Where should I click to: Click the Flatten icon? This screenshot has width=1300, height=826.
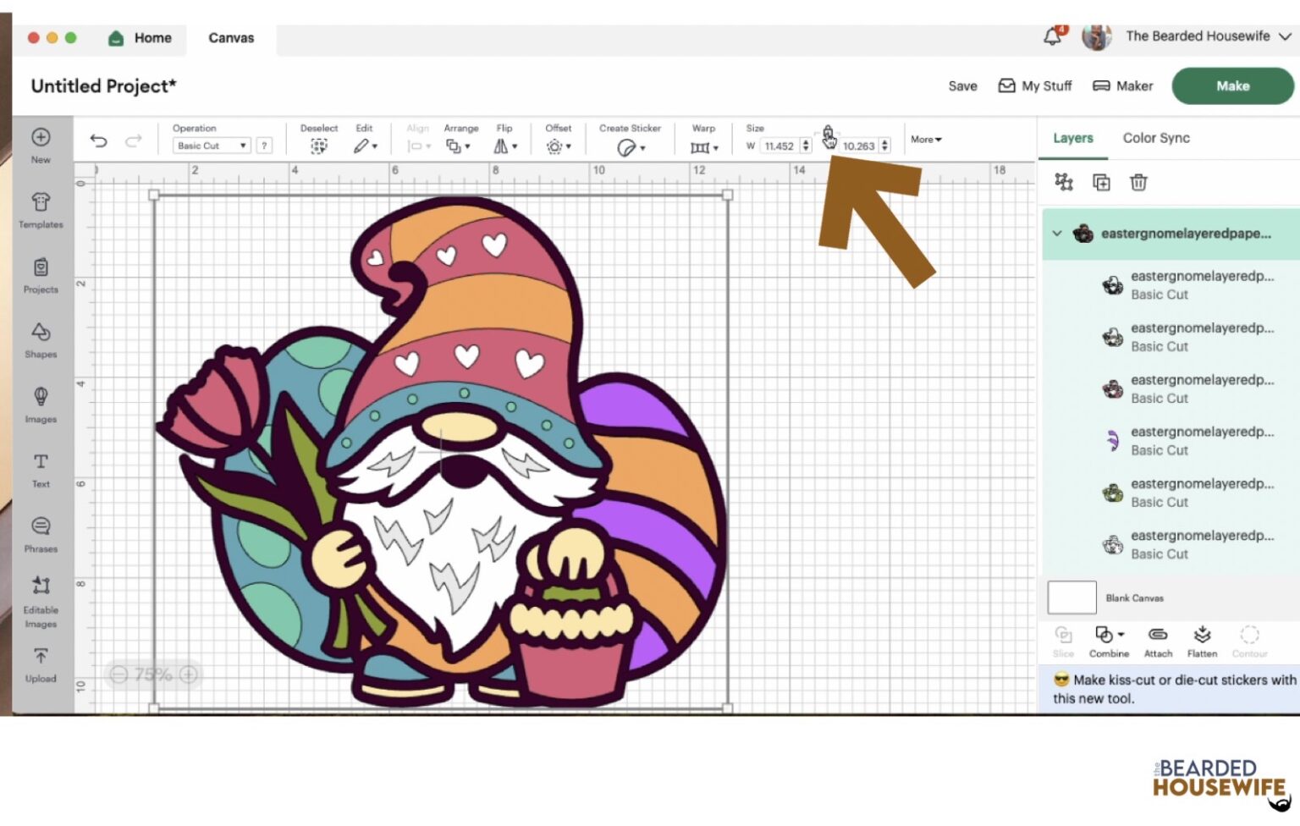click(x=1202, y=641)
